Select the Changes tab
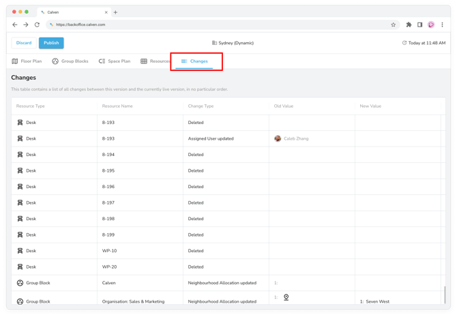Viewport: 457px width, 317px height. pos(195,61)
